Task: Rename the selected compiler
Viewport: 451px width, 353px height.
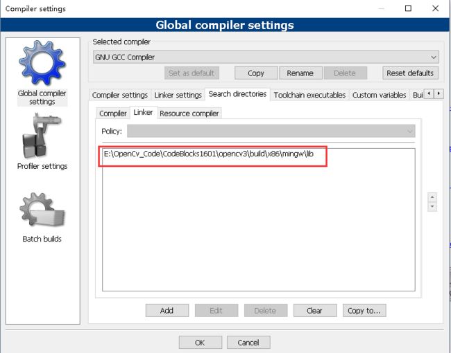Action: pyautogui.click(x=300, y=73)
